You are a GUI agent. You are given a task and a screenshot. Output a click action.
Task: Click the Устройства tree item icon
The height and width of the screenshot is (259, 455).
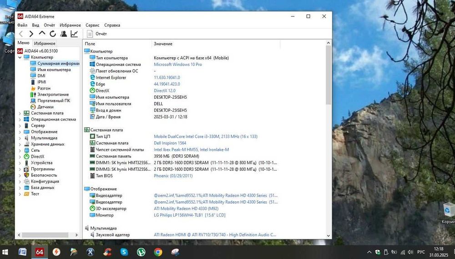click(x=26, y=163)
